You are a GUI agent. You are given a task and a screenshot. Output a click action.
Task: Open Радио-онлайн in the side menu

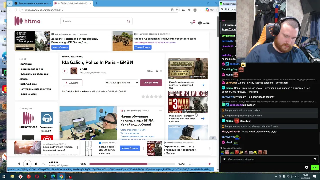tap(28, 94)
